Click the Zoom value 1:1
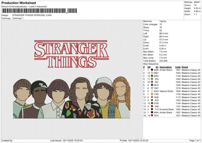Screen dimensions: 202x143 (195, 14)
